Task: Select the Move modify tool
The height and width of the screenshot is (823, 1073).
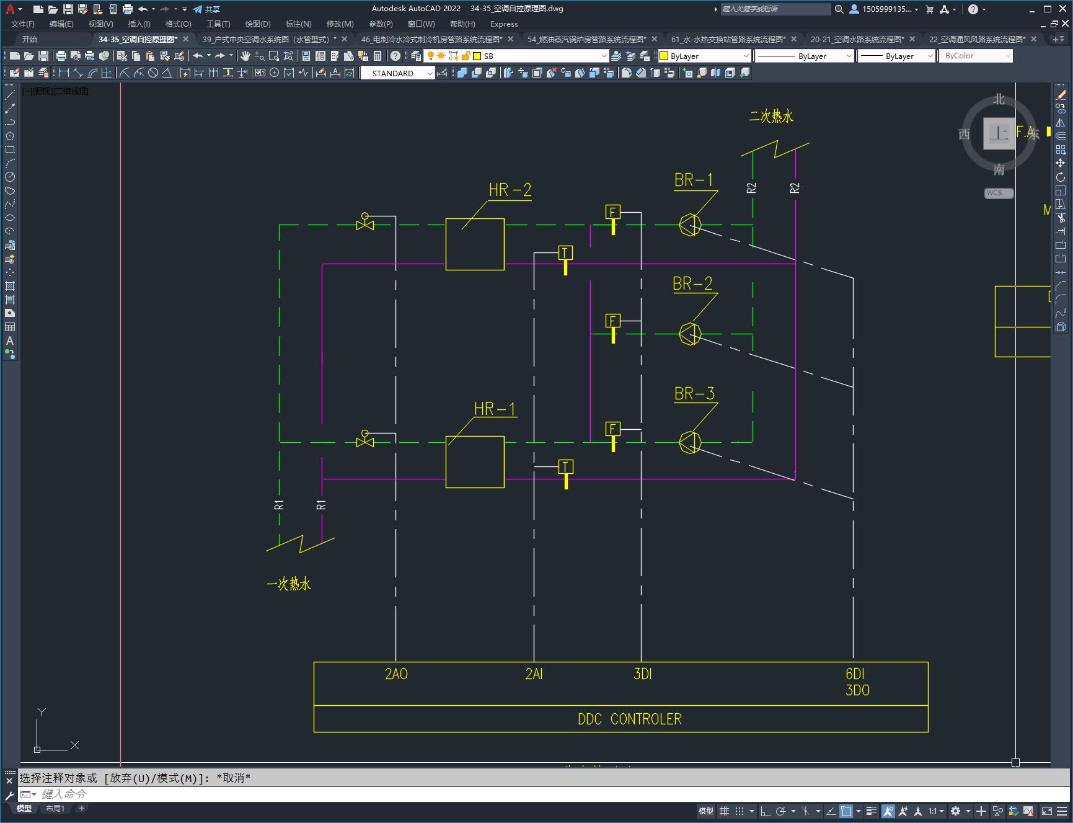Action: [x=1061, y=163]
